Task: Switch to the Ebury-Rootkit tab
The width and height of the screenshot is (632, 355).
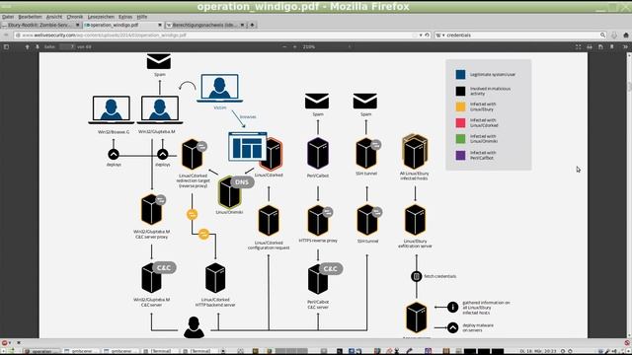Action: (40, 25)
